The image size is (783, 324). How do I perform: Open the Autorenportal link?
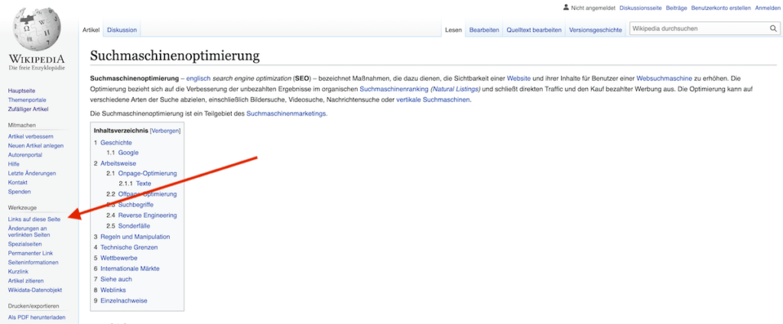[25, 155]
